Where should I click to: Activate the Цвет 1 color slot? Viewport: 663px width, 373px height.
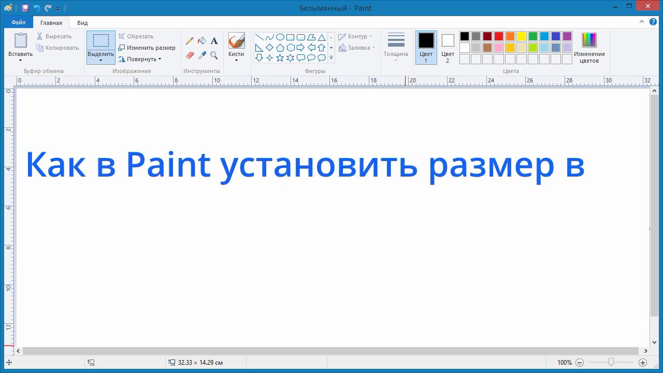tap(426, 48)
